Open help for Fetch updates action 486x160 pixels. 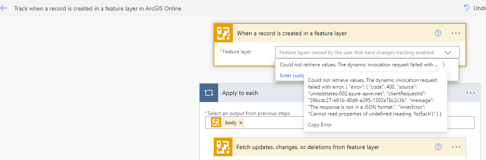point(438,147)
